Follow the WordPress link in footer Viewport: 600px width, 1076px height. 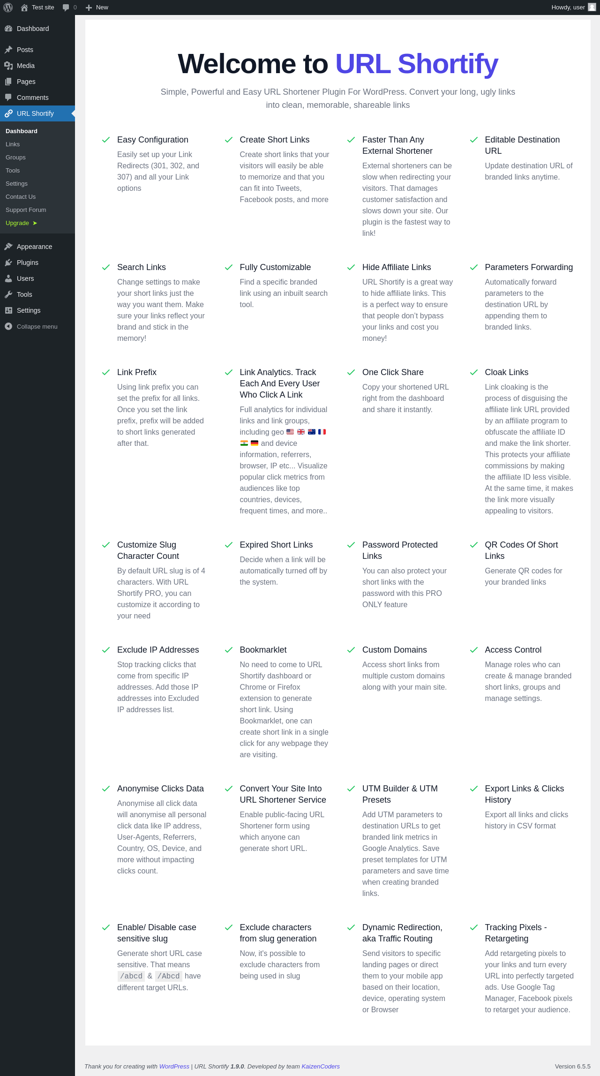[x=174, y=1066]
